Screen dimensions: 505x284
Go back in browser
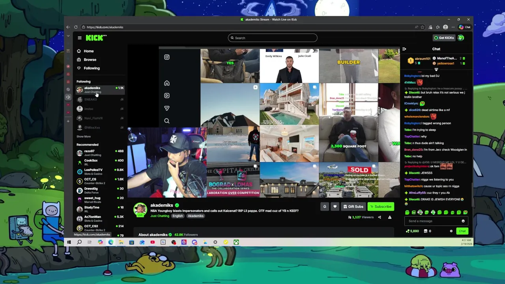pyautogui.click(x=68, y=27)
